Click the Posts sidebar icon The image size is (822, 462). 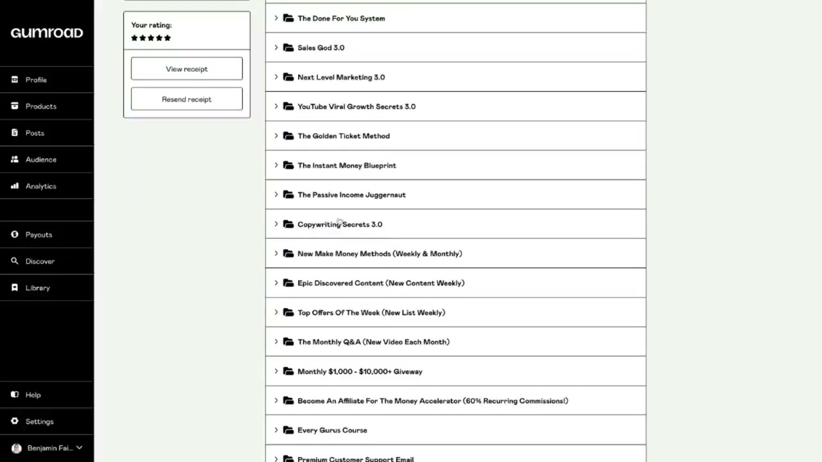15,133
